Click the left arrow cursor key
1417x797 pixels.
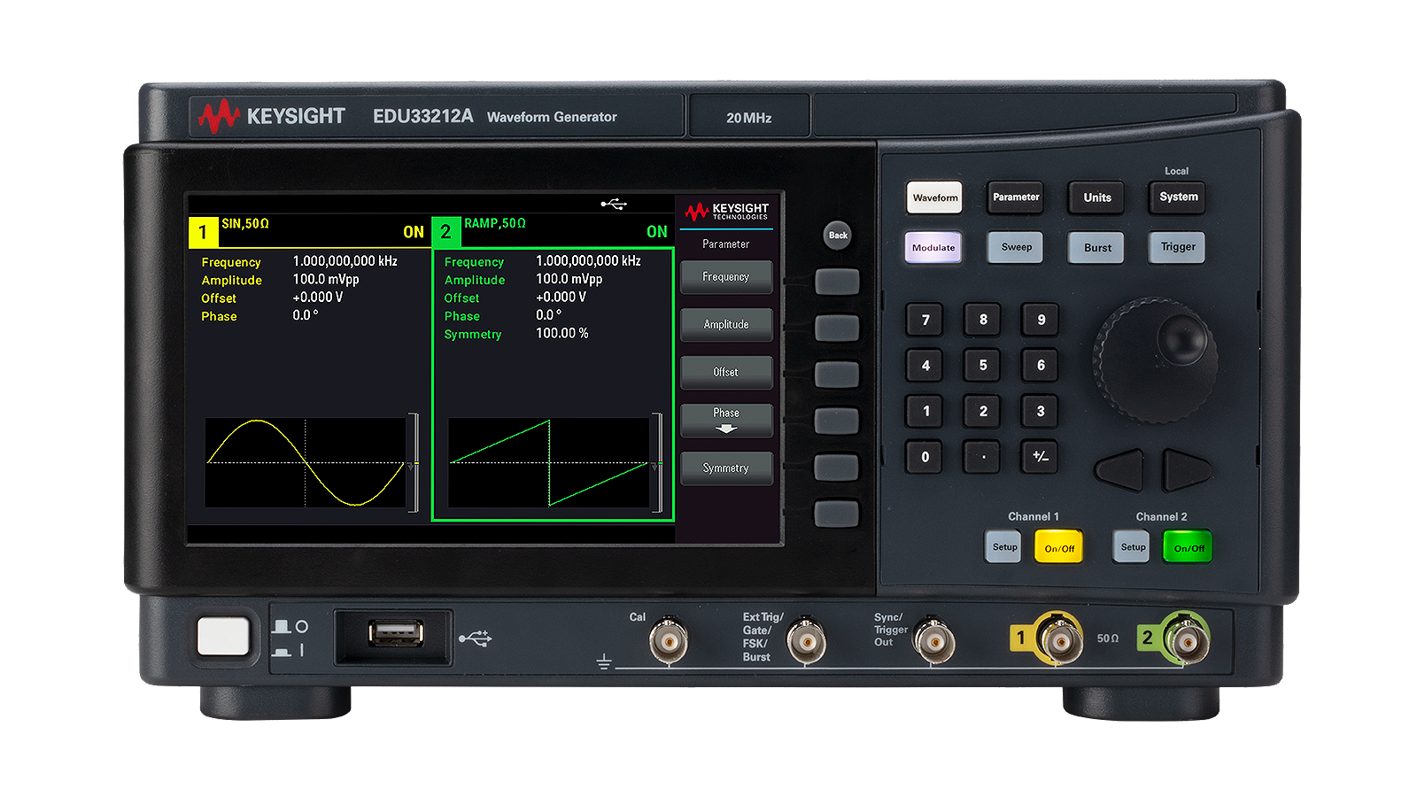1120,469
